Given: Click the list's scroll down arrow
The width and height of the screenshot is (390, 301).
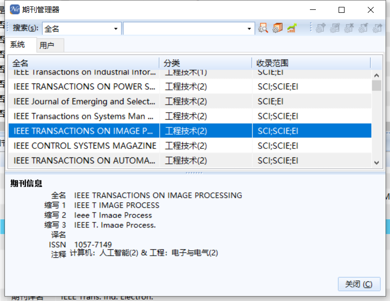Looking at the screenshot, I should click(376, 163).
